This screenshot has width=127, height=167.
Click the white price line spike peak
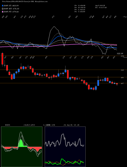coord(54,27)
